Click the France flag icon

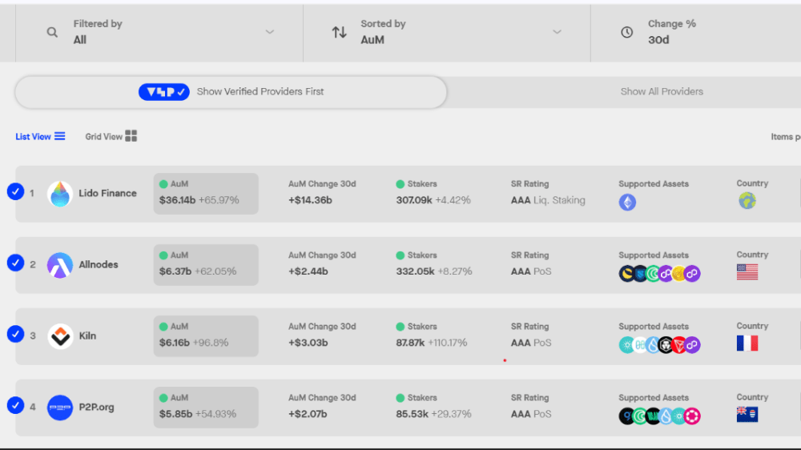tap(747, 344)
